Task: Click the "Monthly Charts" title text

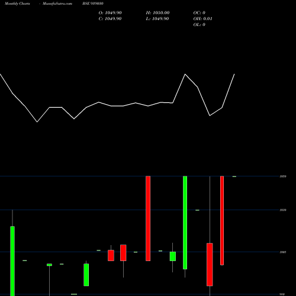Action: pyautogui.click(x=17, y=4)
